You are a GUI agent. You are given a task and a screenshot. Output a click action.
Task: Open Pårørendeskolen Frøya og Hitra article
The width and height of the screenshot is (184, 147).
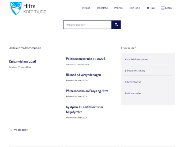click(87, 91)
